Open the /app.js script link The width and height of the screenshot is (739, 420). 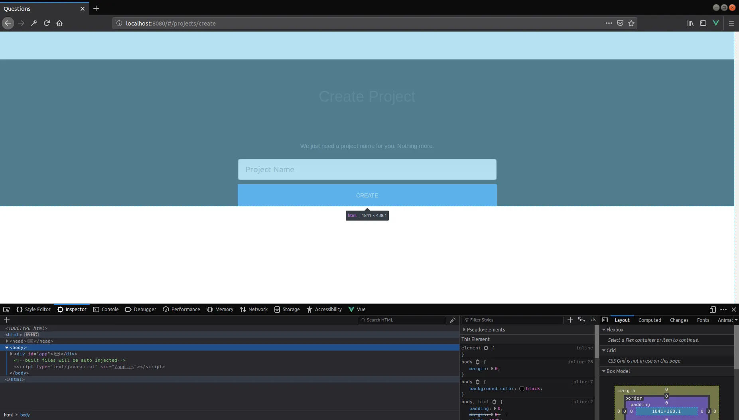coord(124,367)
